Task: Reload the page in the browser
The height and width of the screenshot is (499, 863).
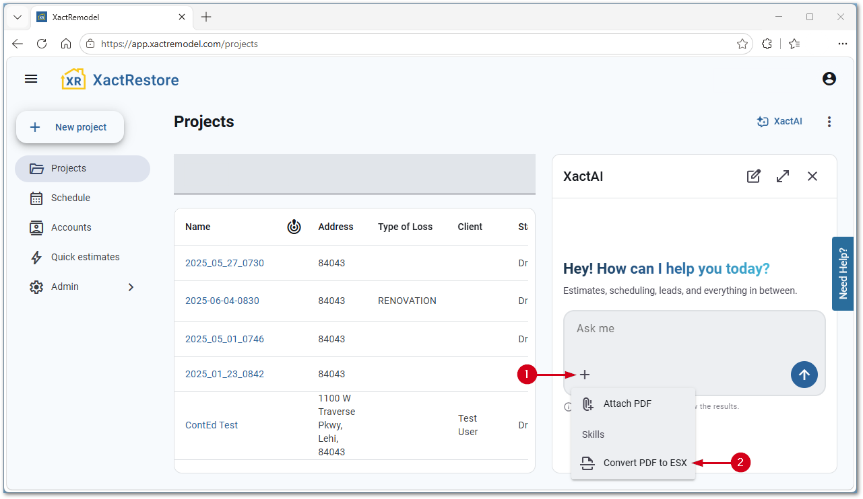Action: [x=42, y=44]
